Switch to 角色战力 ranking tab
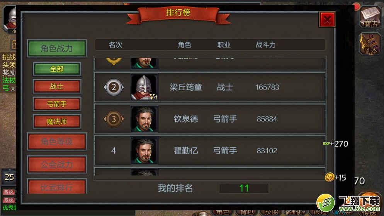This screenshot has height=216, width=384. (57, 49)
